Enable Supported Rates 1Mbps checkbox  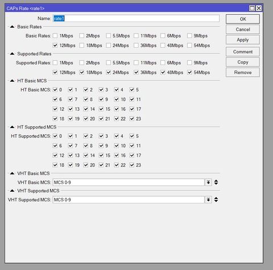tap(55, 63)
